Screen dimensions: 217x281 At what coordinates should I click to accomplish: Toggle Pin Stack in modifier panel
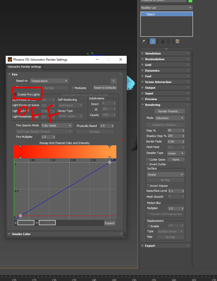pyautogui.click(x=143, y=42)
